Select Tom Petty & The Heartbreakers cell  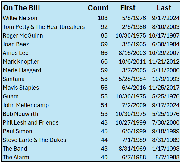(44, 27)
